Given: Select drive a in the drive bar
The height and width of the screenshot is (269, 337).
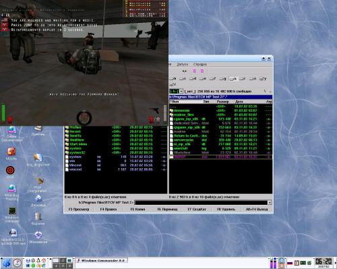Looking at the screenshot, I should click(x=173, y=79).
